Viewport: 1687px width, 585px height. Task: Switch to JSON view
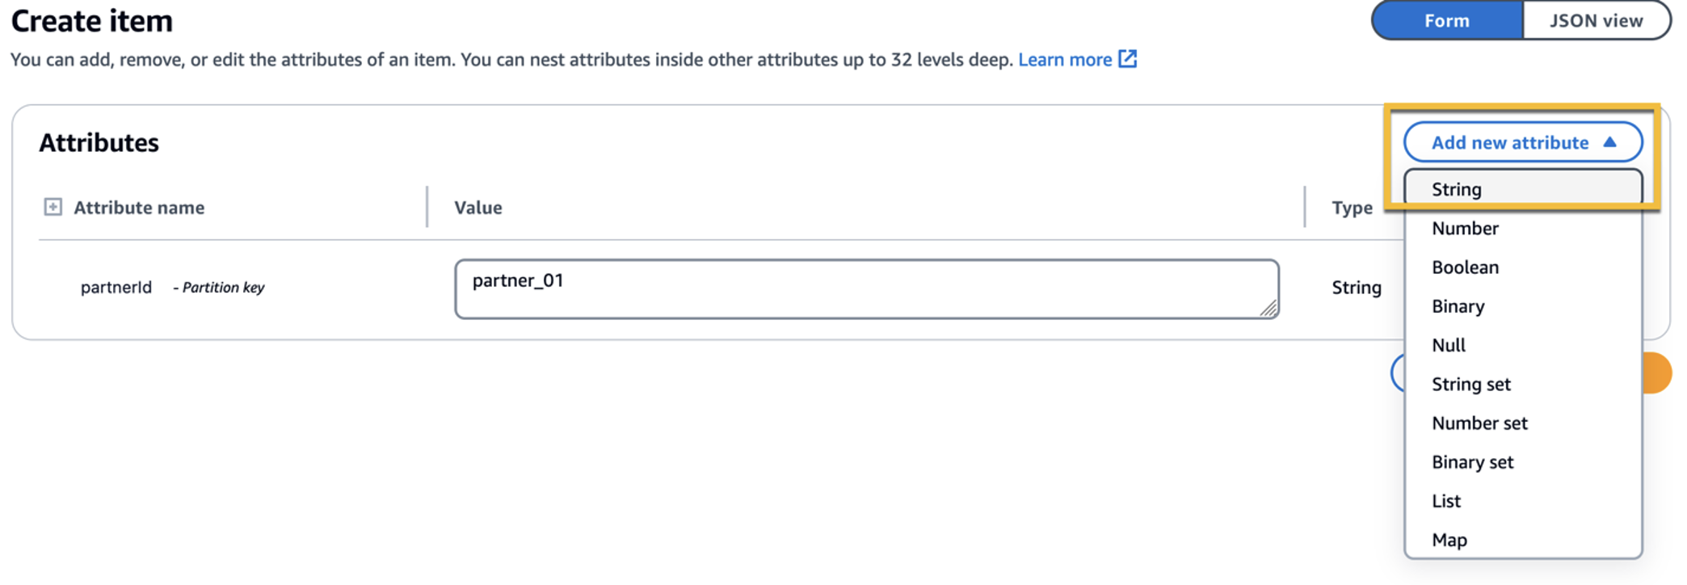(1595, 20)
